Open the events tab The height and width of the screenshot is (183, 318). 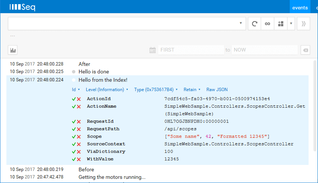point(300,8)
